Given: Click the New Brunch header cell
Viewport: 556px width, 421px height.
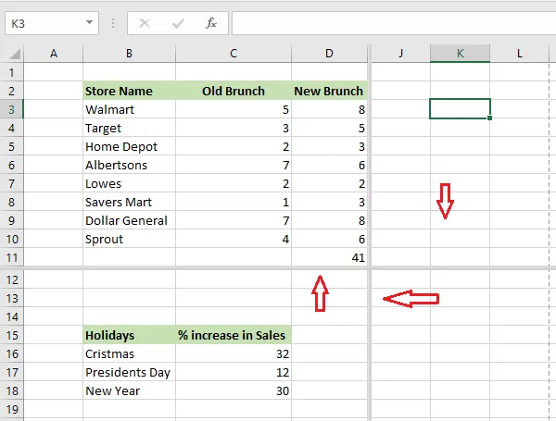Looking at the screenshot, I should click(329, 91).
